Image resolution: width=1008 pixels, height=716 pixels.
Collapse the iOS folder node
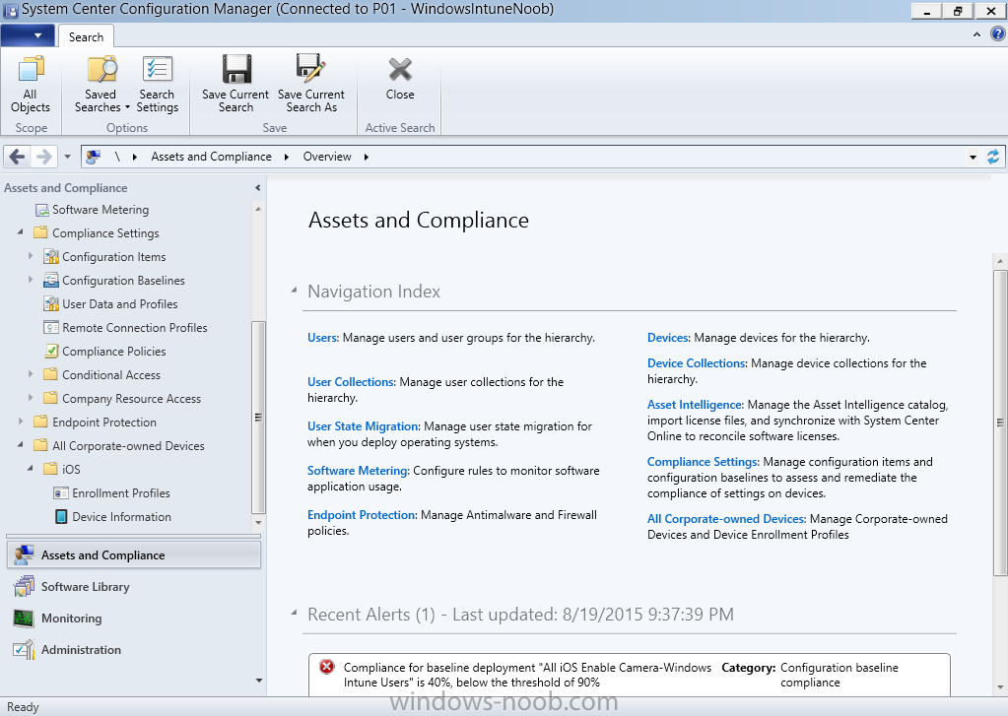click(x=31, y=469)
